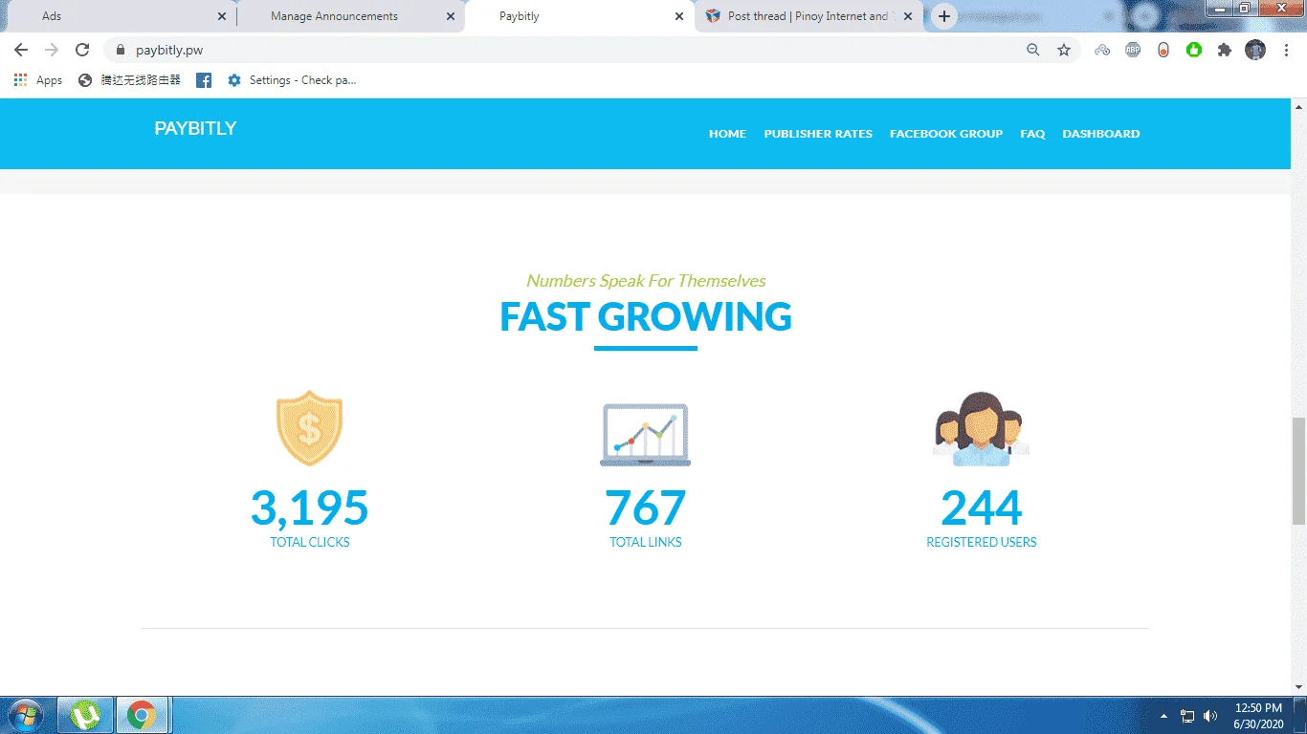Go back using the browser back arrow
This screenshot has width=1307, height=734.
21,50
